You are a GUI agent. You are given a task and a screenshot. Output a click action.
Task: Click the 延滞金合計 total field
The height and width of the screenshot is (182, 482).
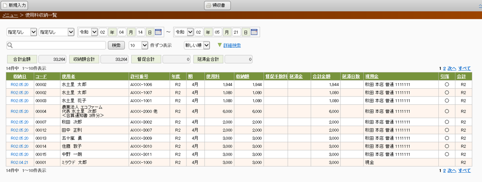(238, 59)
